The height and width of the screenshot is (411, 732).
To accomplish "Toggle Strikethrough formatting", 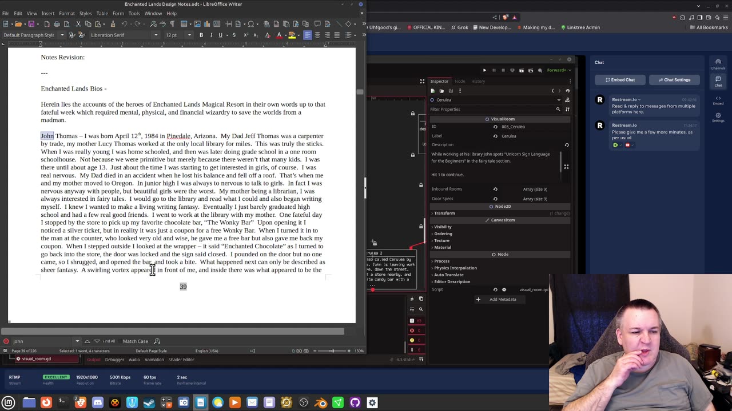I will point(234,35).
